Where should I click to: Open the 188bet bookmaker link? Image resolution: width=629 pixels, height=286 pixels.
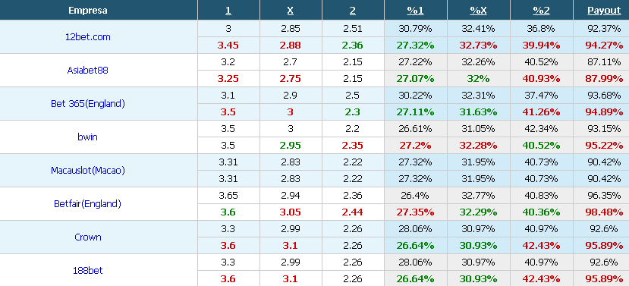(x=88, y=271)
